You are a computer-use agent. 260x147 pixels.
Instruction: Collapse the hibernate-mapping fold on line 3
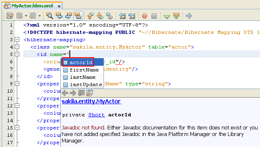coord(17,40)
